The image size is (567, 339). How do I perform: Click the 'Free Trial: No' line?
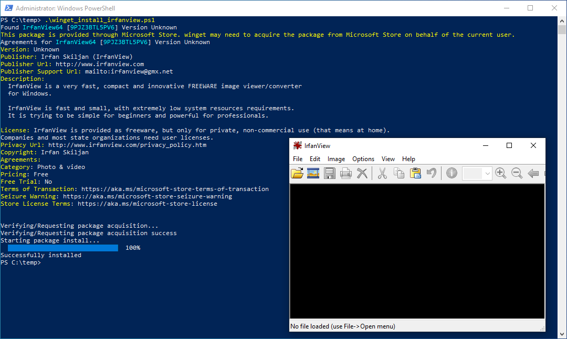click(26, 182)
